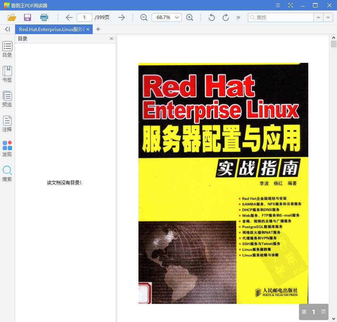337x322 pixels.
Task: Open the zoom level dropdown 68.7%
Action: coord(167,17)
